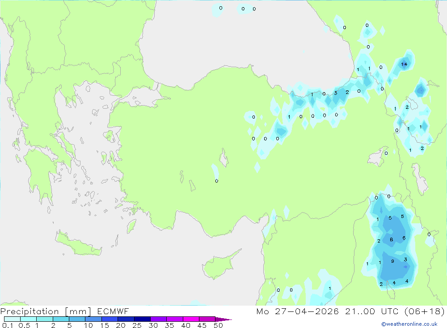The width and height of the screenshot is (447, 328).
Task: Click the 'ECMWF' model label
Action: click(x=113, y=311)
